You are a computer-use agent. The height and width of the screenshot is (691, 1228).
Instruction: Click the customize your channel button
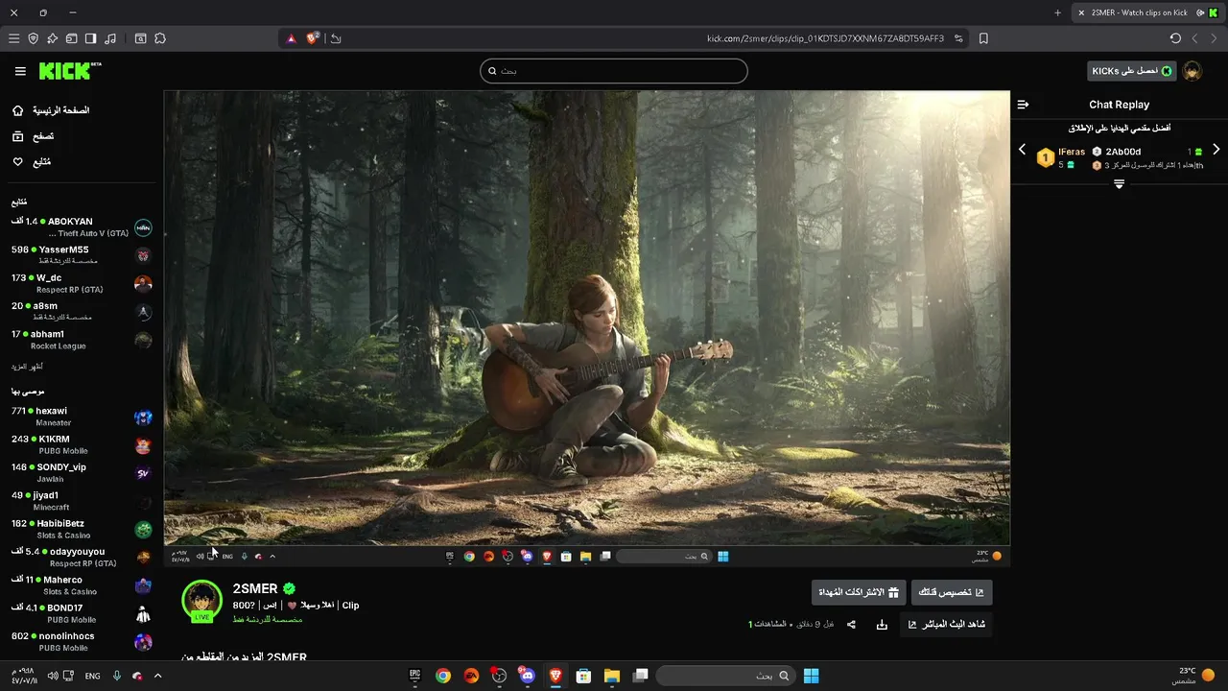click(952, 592)
